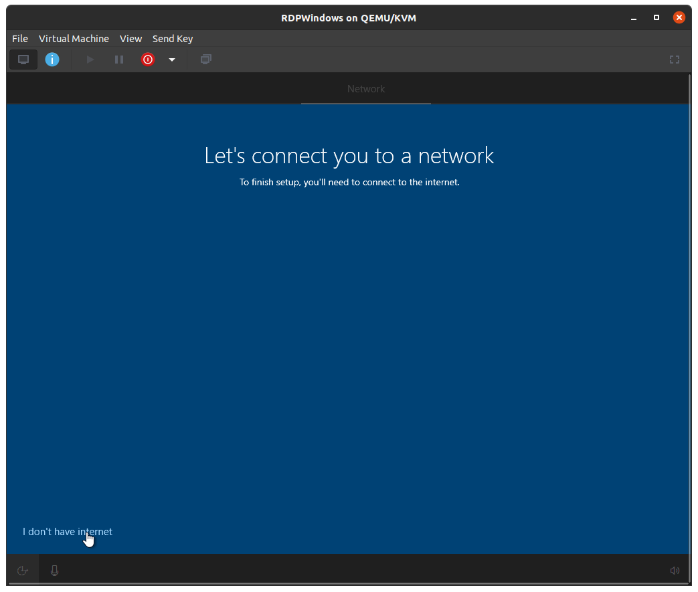Open virtual hardware details info icon
Viewport: 698px width, 592px height.
pyautogui.click(x=52, y=60)
